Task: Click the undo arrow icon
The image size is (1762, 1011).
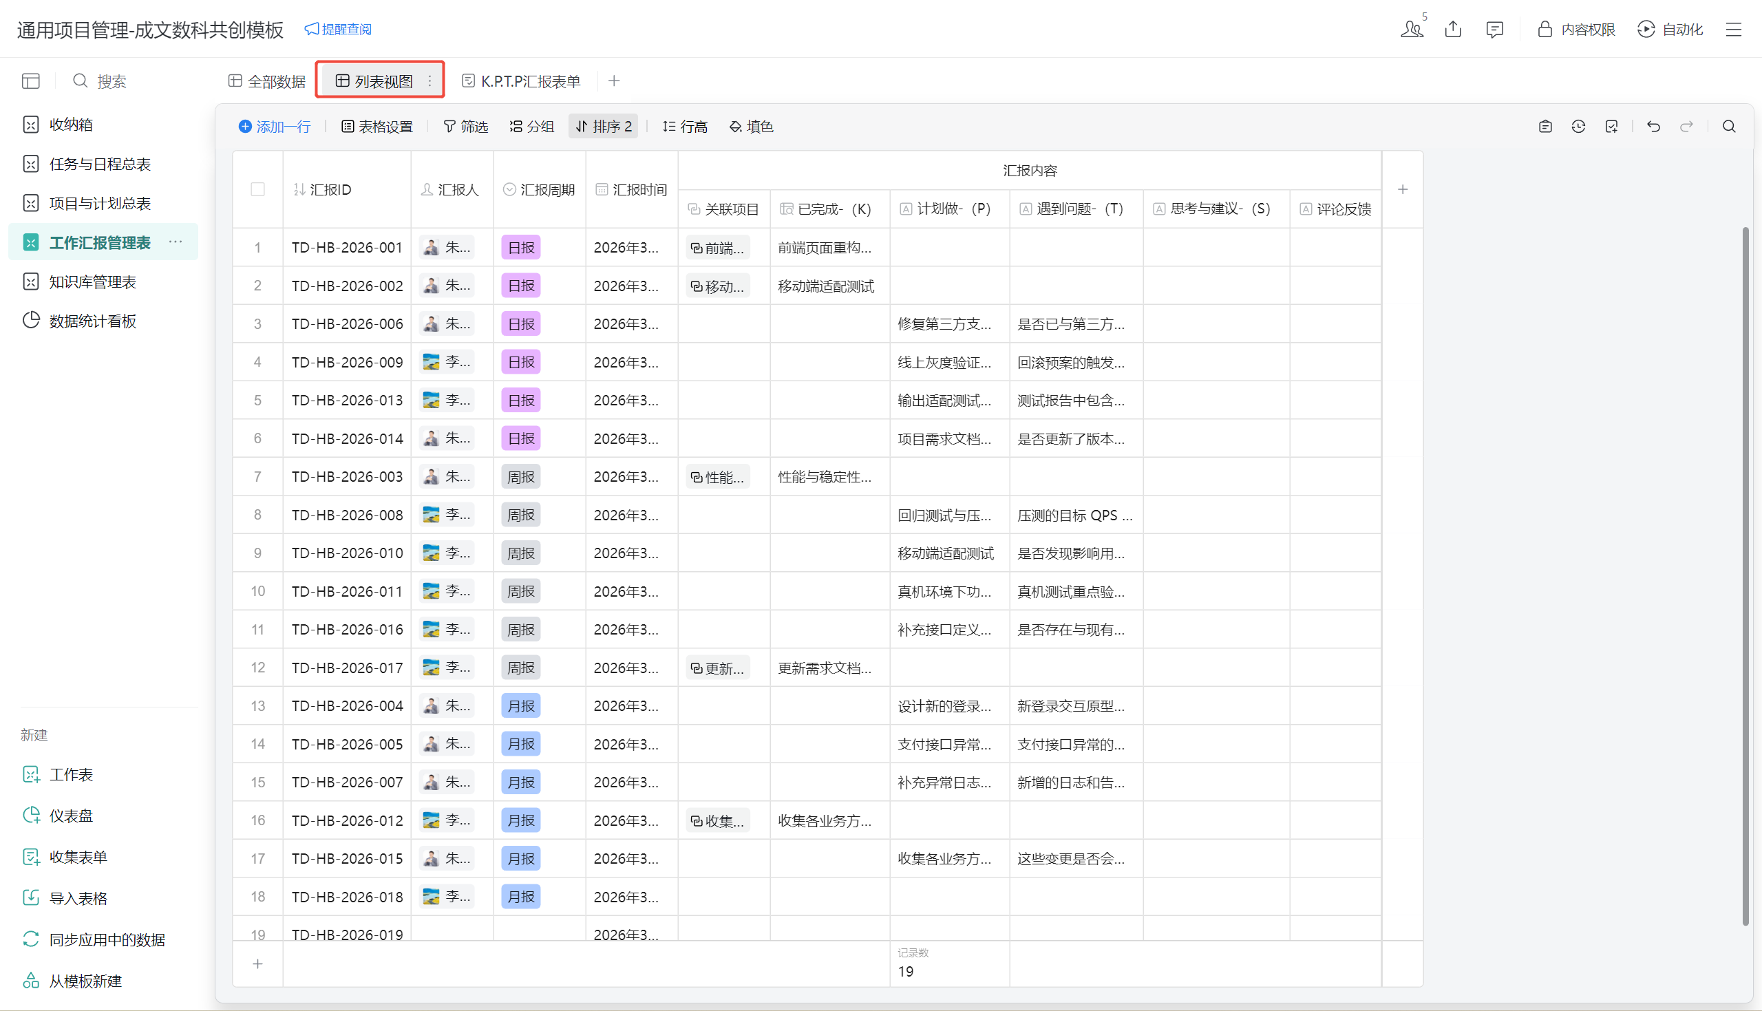Action: [x=1653, y=127]
